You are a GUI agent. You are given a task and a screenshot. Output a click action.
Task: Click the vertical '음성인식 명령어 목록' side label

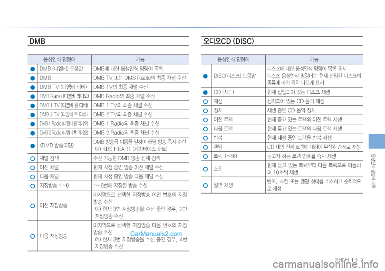coord(373,171)
